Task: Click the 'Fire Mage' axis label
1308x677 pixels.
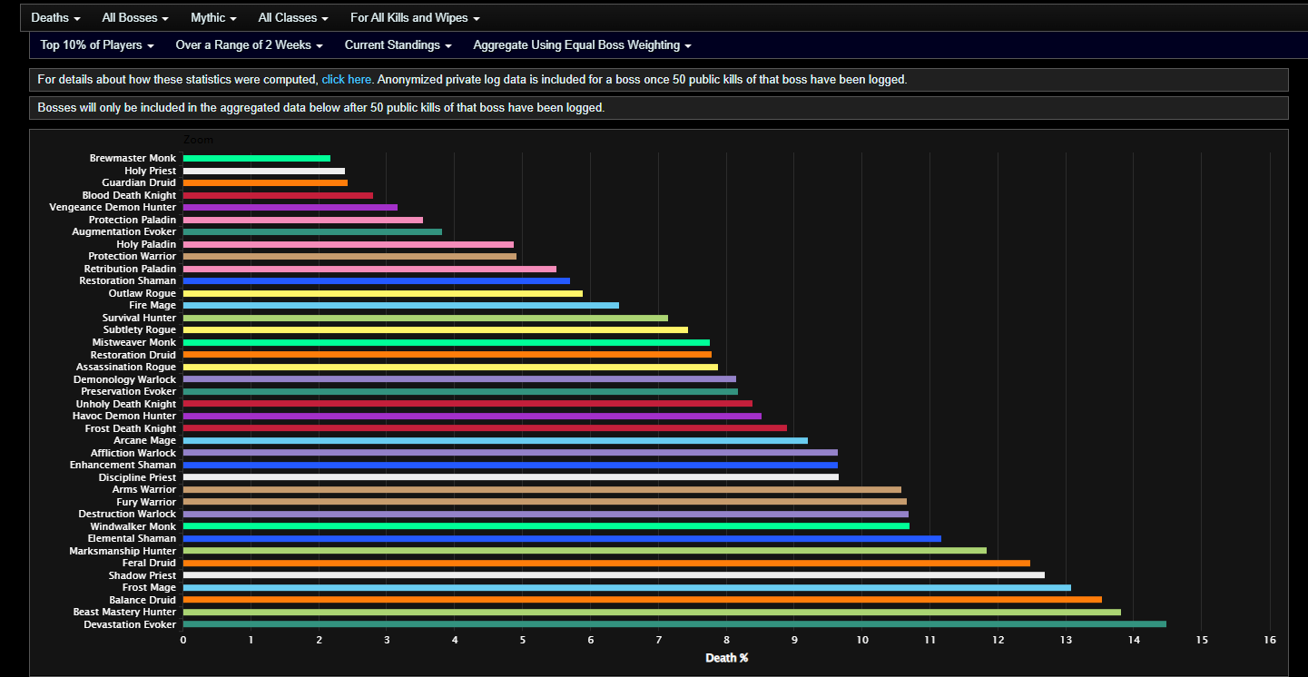Action: [x=152, y=306]
